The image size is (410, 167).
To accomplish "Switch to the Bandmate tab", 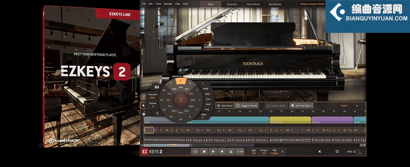I will point(275,4).
